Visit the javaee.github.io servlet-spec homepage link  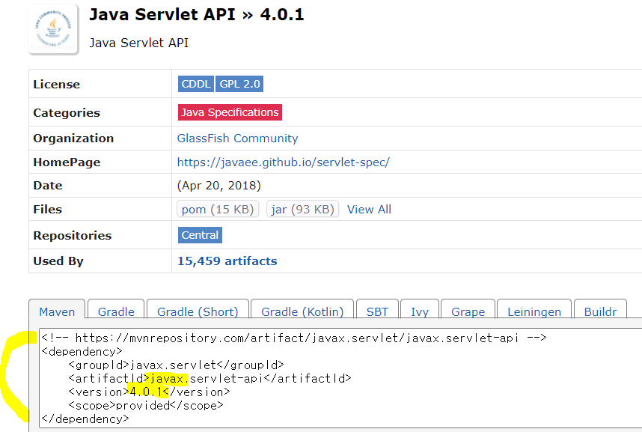tap(284, 162)
